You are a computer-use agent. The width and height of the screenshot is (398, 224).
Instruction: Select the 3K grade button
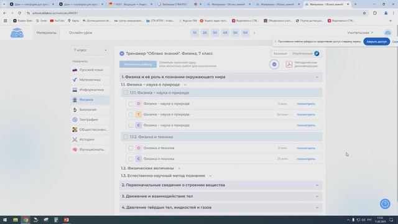point(215,33)
